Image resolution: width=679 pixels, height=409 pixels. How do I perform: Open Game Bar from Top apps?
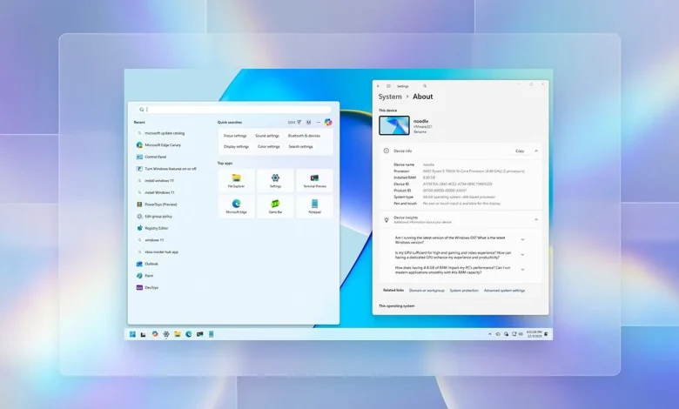pos(275,206)
